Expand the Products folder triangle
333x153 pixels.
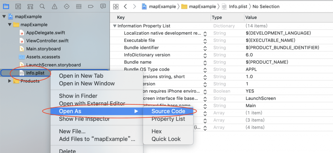[9, 81]
